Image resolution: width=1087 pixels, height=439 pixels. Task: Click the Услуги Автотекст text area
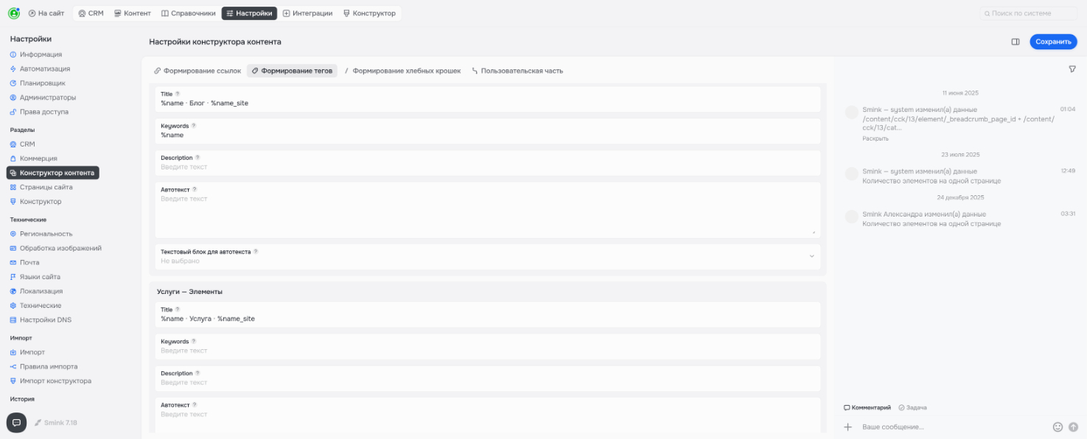pyautogui.click(x=487, y=415)
